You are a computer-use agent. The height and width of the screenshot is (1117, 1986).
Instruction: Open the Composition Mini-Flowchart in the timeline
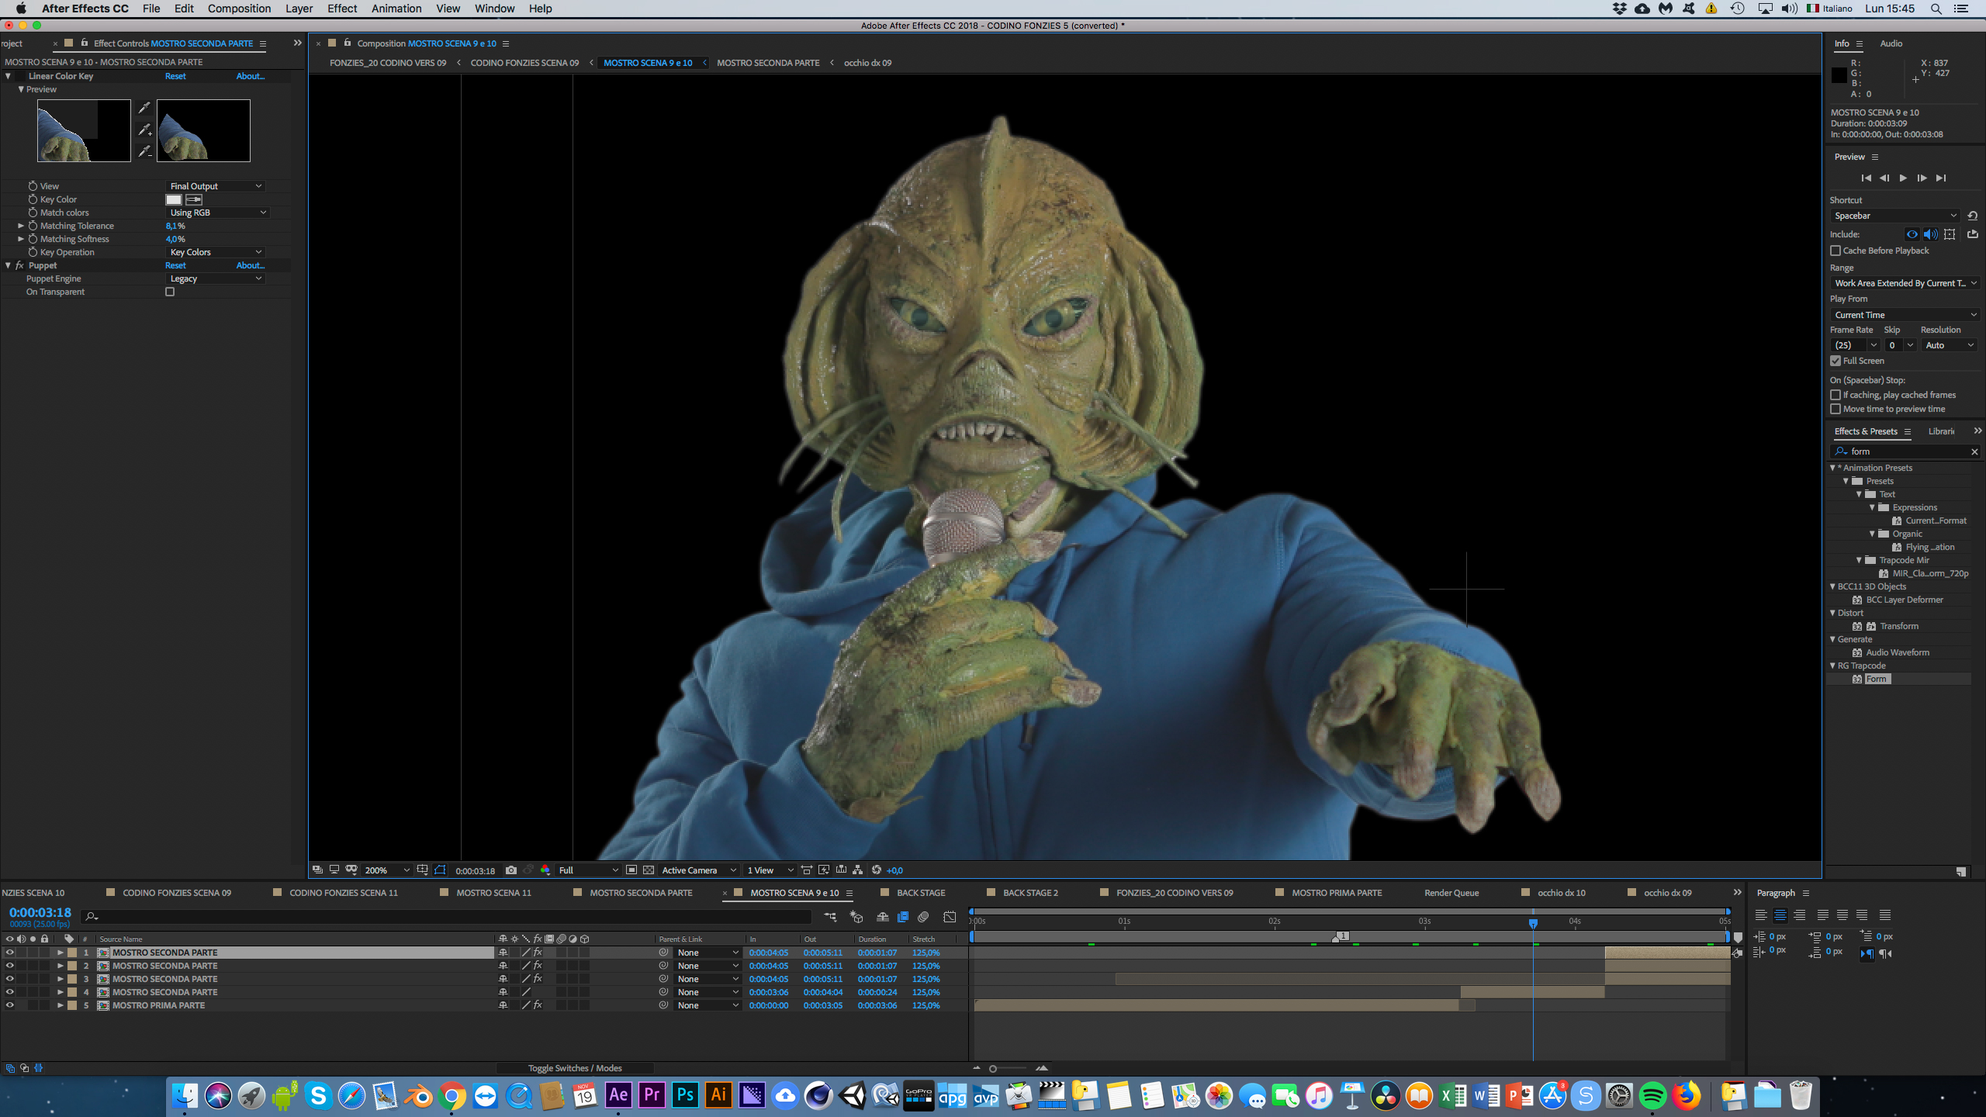[830, 917]
